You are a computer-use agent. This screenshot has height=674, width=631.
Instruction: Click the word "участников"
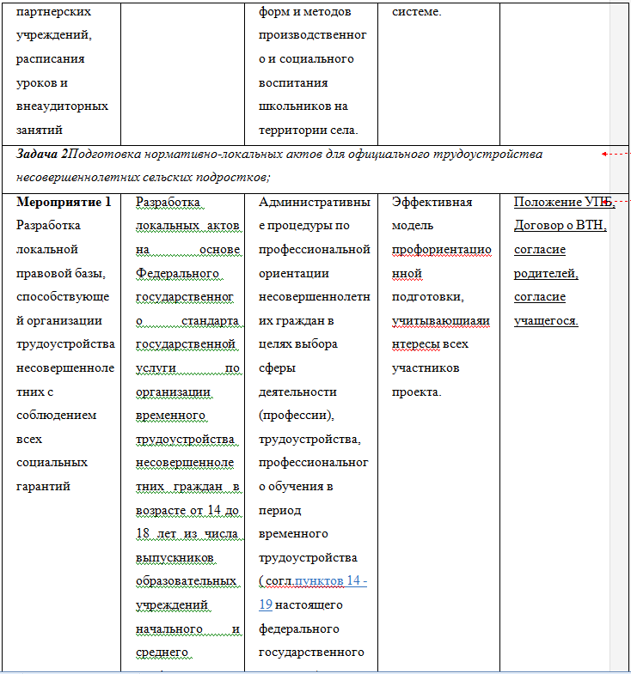pos(426,368)
